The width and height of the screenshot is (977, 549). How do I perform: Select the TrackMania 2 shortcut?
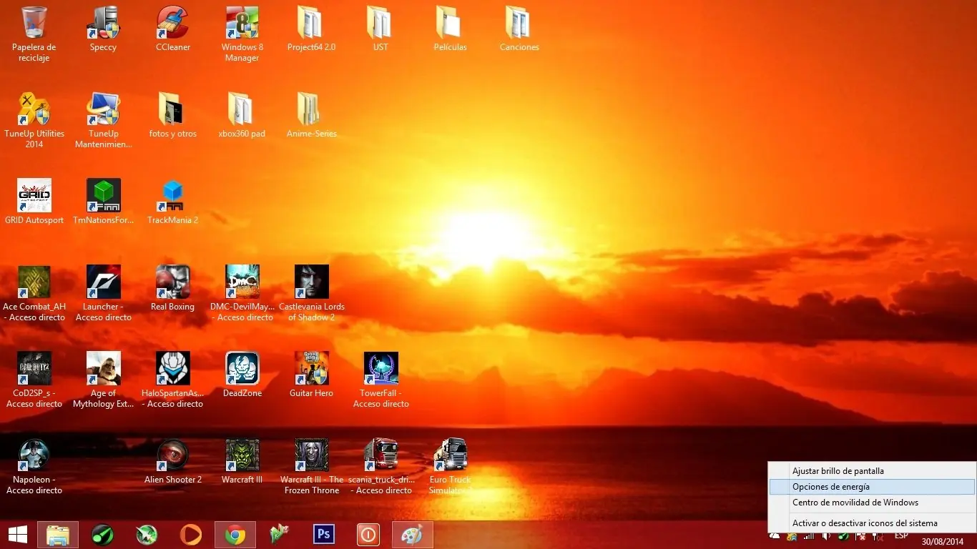pyautogui.click(x=172, y=202)
